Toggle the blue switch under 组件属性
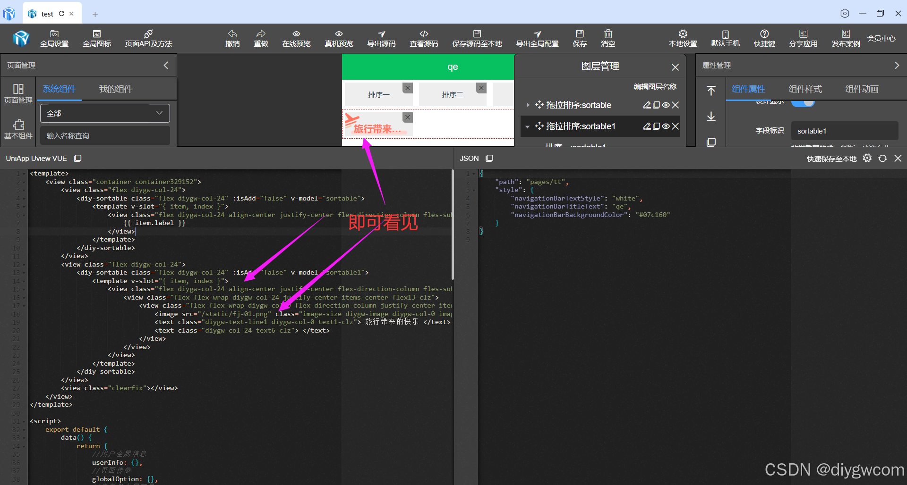 [x=803, y=102]
